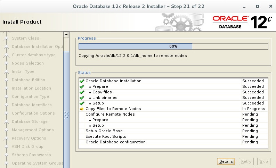Select Database Installation Options step
276x168 pixels.
point(37,47)
